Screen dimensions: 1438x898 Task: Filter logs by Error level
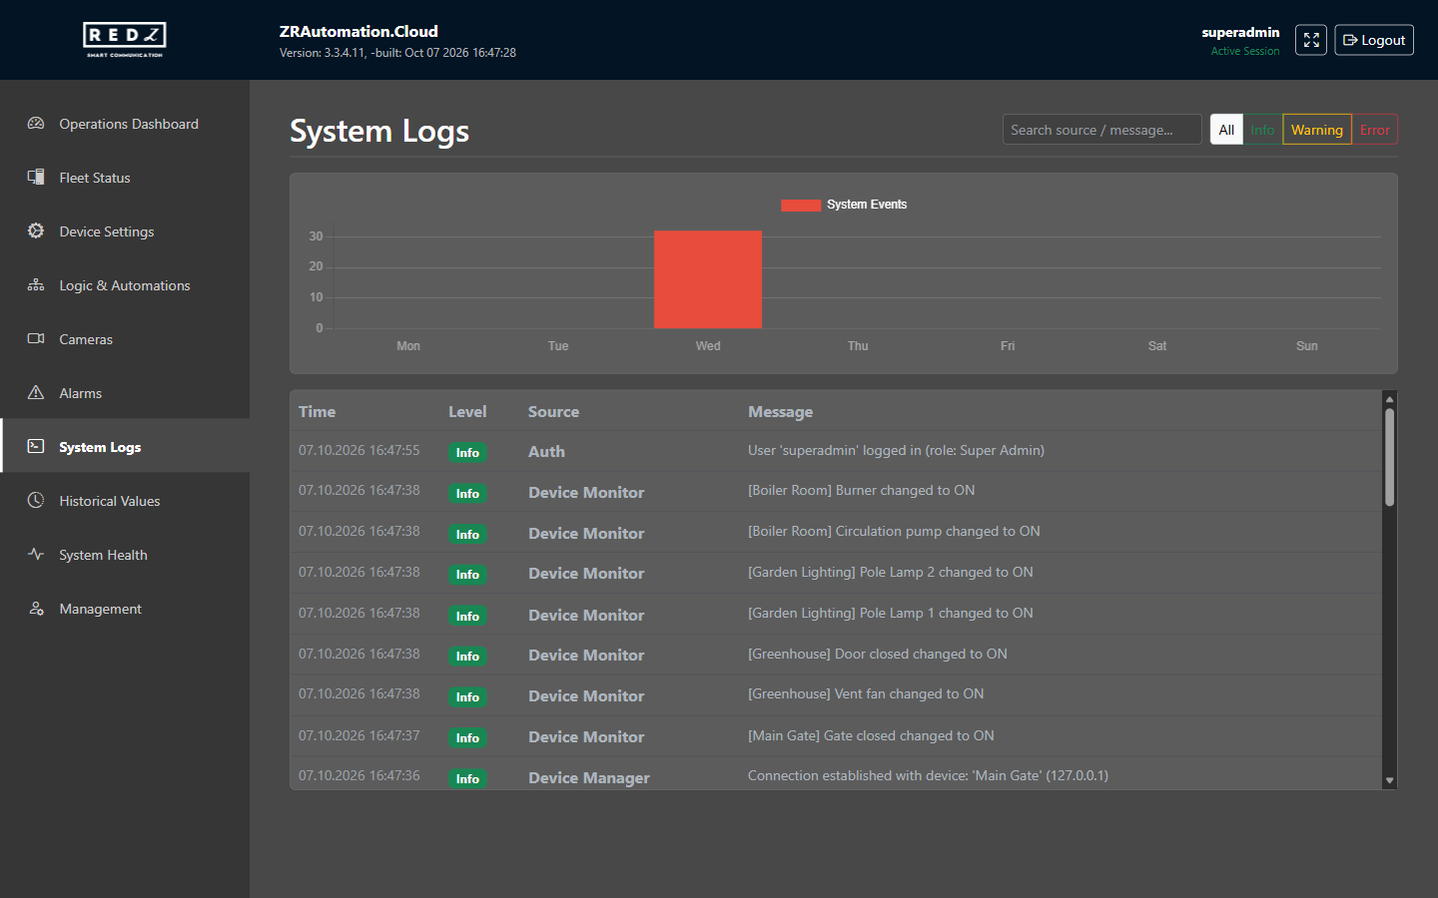pos(1375,130)
